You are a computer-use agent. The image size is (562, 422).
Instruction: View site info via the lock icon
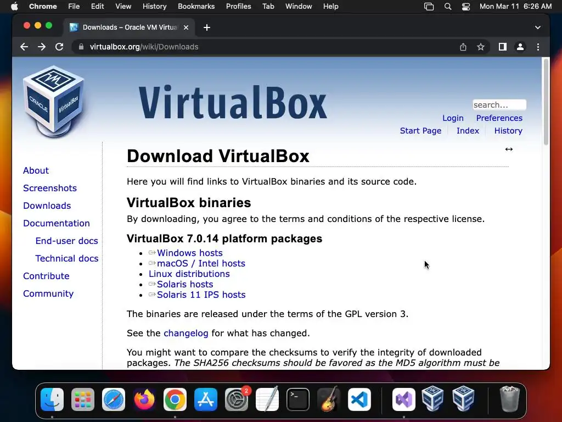[81, 47]
